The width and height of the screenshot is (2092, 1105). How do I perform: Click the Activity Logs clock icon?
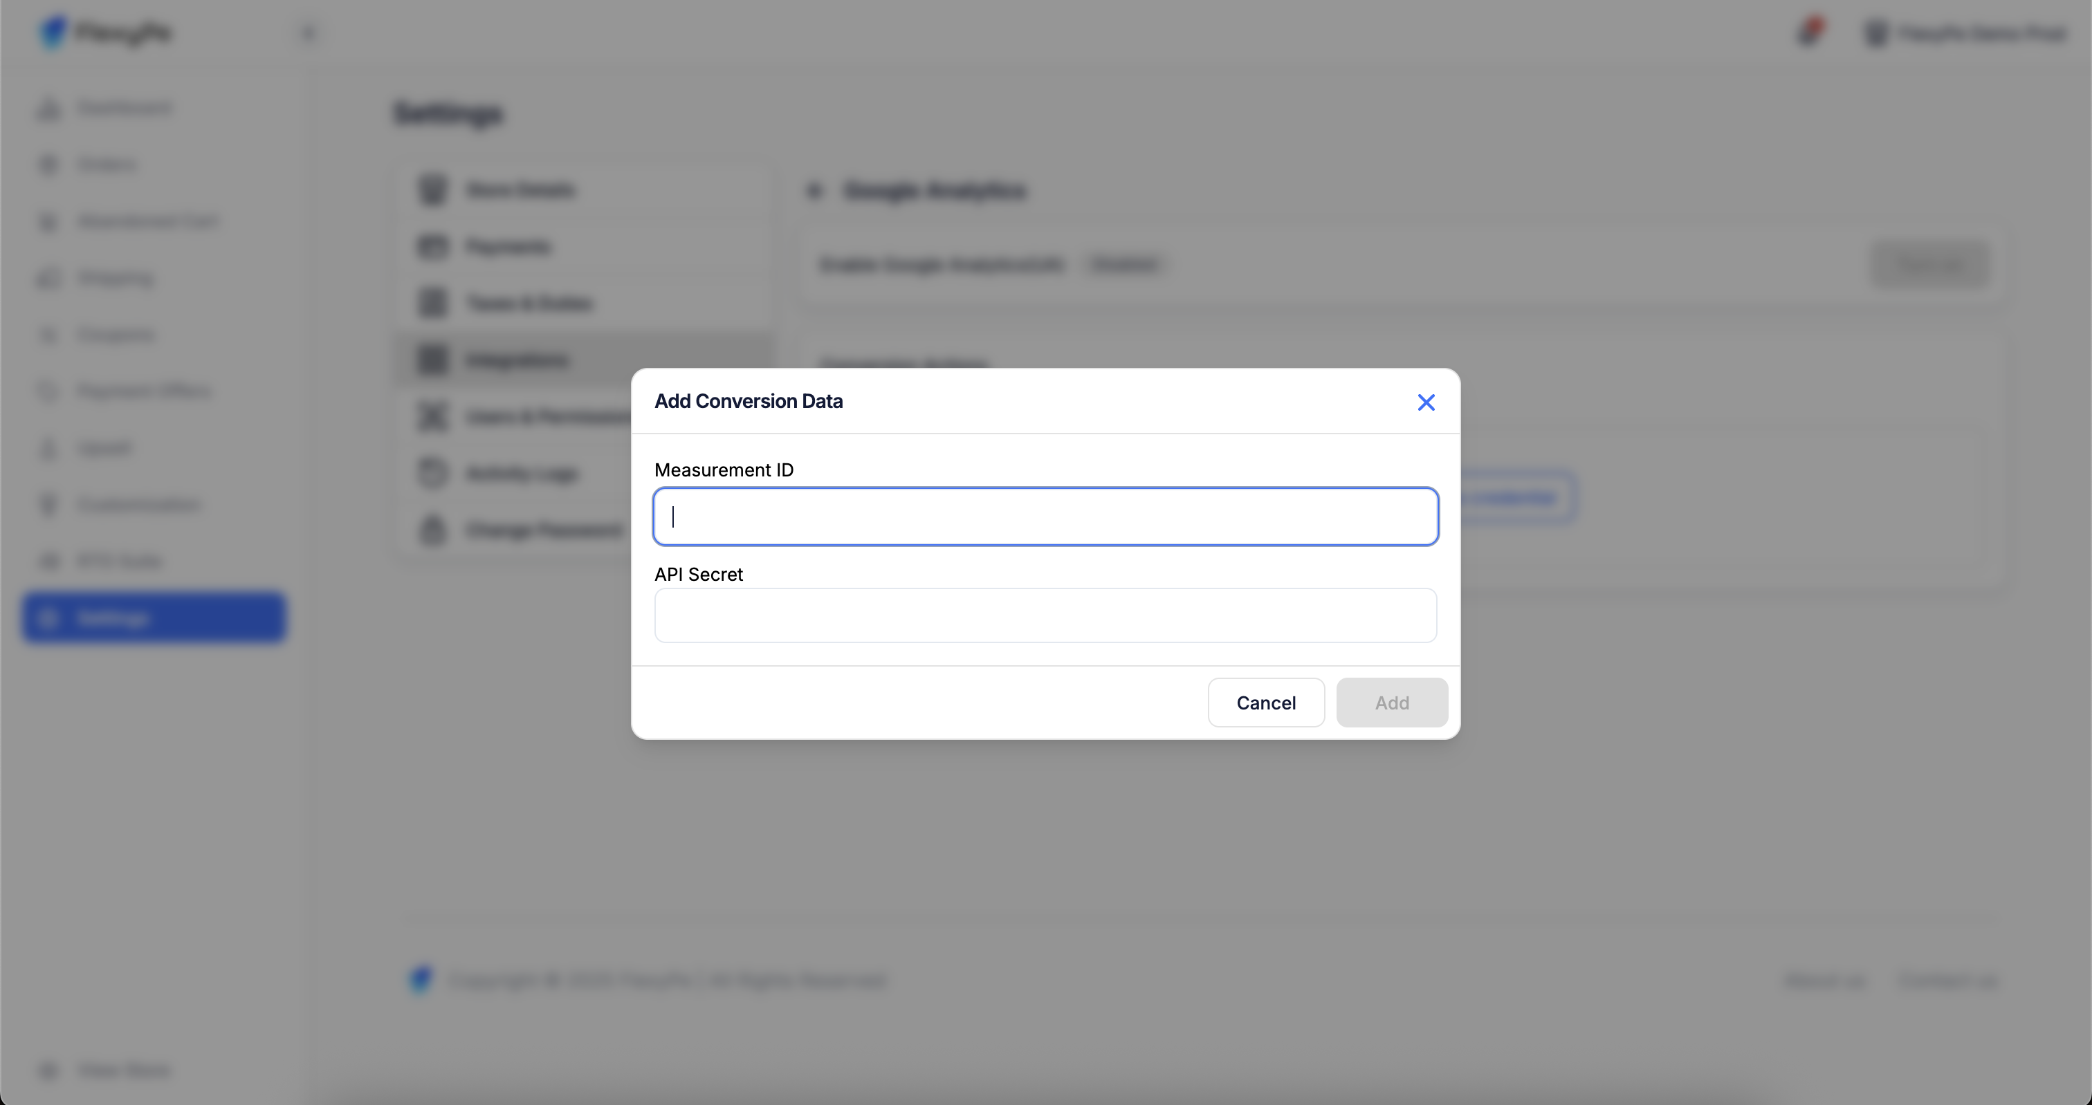tap(433, 474)
